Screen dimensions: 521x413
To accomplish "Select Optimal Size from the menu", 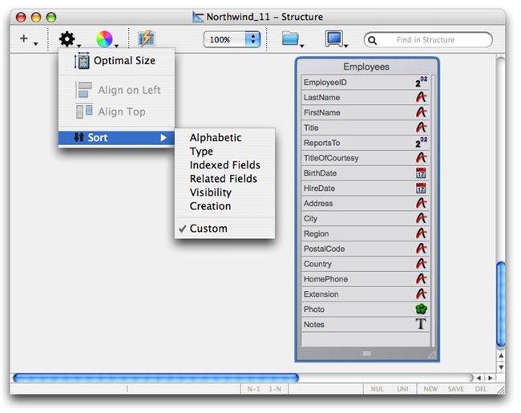I will (124, 61).
